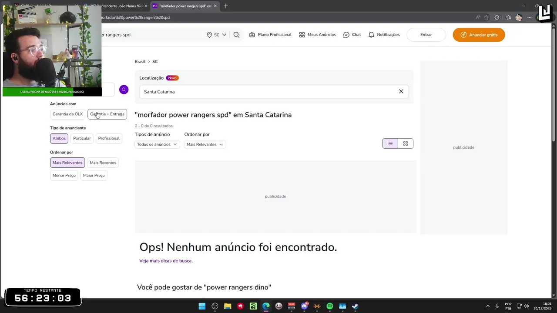The height and width of the screenshot is (313, 557).
Task: Click the location pin icon next to SC
Action: click(x=209, y=35)
